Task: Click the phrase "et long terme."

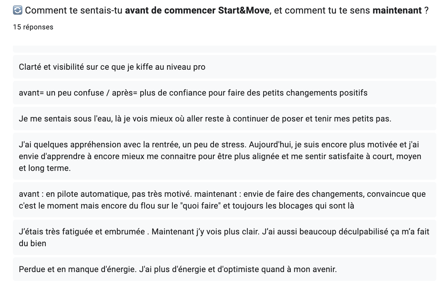Action: click(x=45, y=168)
